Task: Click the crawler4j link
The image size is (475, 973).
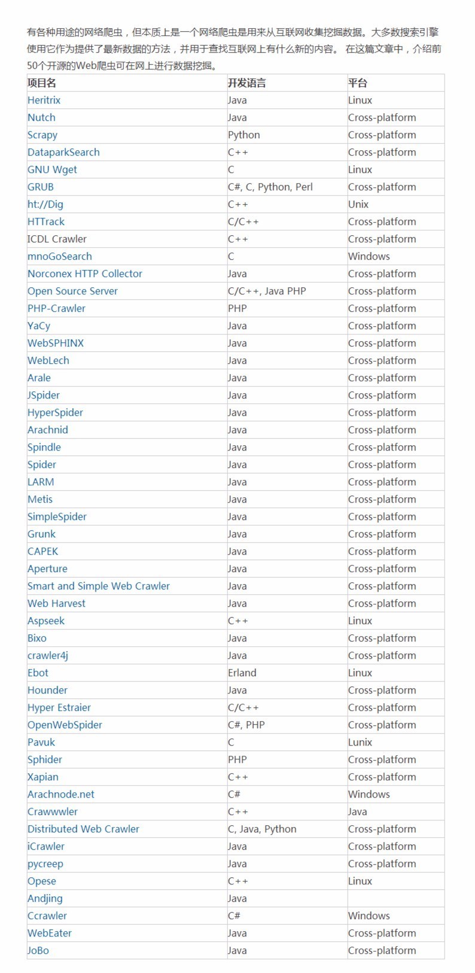Action: point(48,655)
